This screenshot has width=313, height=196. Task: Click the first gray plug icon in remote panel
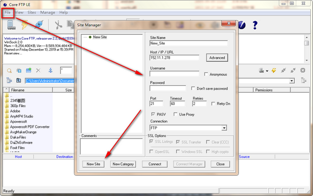(283, 70)
